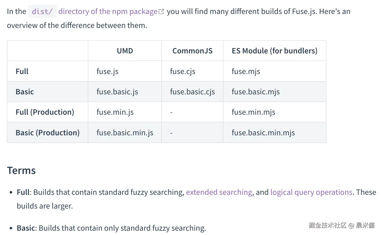Screen dimensions: 381x235
Task: Open the 'logical query operations' link
Action: (x=311, y=192)
